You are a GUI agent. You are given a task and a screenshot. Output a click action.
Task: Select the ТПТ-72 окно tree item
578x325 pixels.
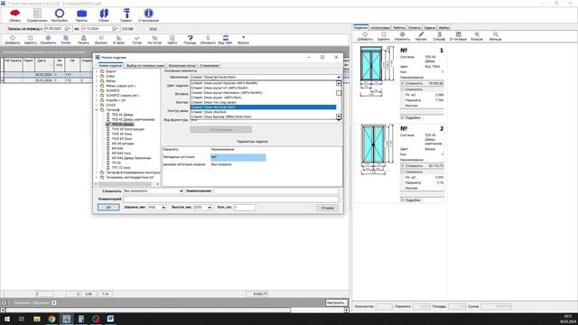[121, 167]
